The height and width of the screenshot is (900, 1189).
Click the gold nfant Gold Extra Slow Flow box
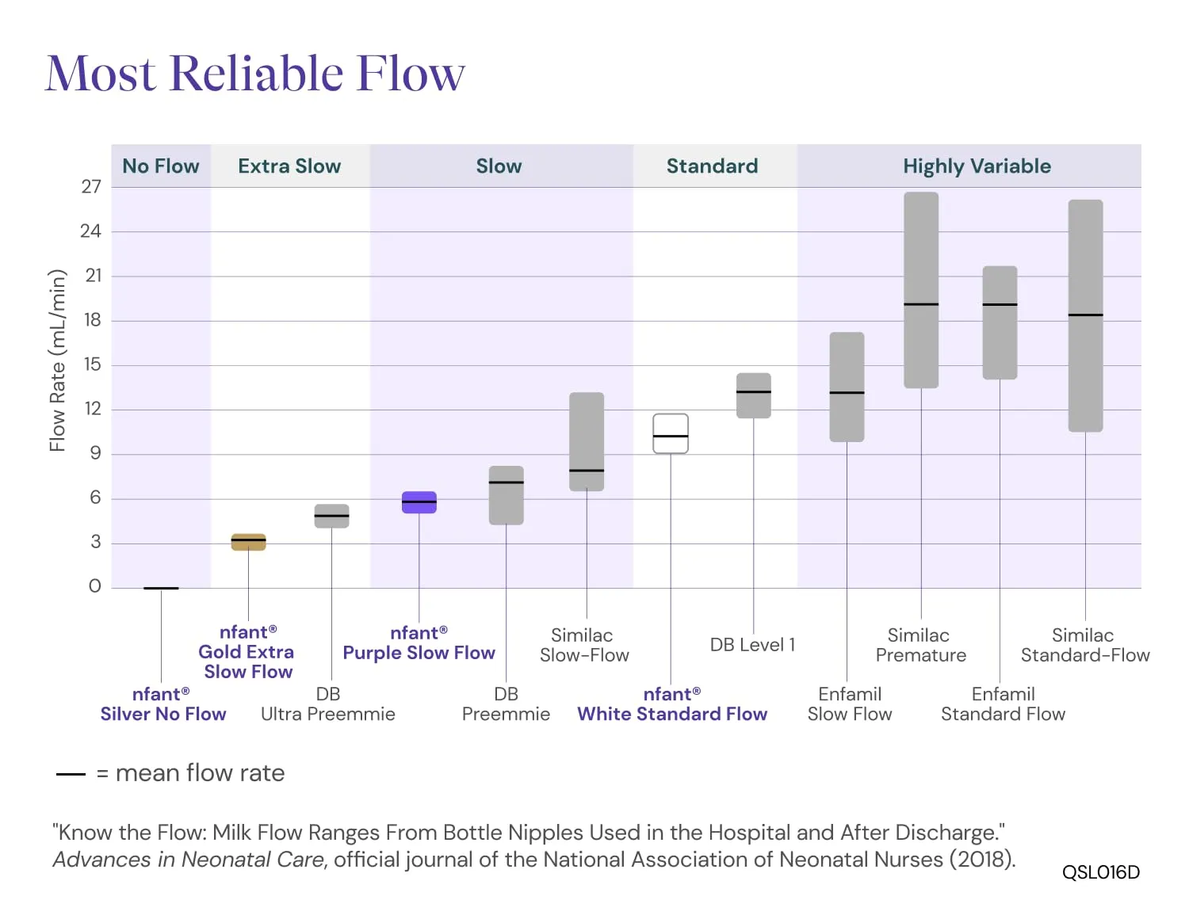point(248,542)
